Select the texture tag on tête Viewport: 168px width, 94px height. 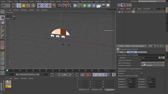point(133,12)
